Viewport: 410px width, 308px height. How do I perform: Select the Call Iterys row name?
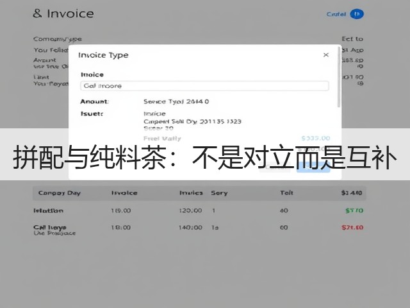[x=50, y=227]
